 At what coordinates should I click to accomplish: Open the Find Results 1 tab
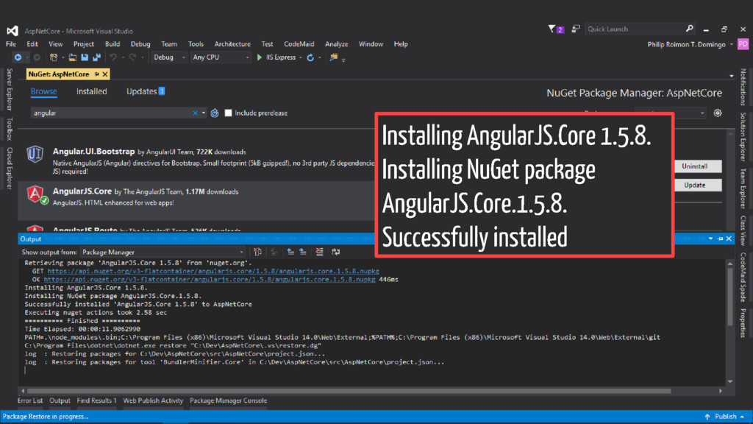click(96, 400)
